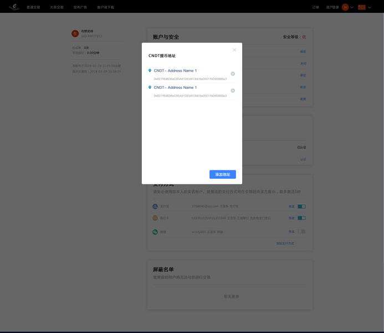Go to 订单 in the top bar
The width and height of the screenshot is (384, 333).
pyautogui.click(x=316, y=7)
